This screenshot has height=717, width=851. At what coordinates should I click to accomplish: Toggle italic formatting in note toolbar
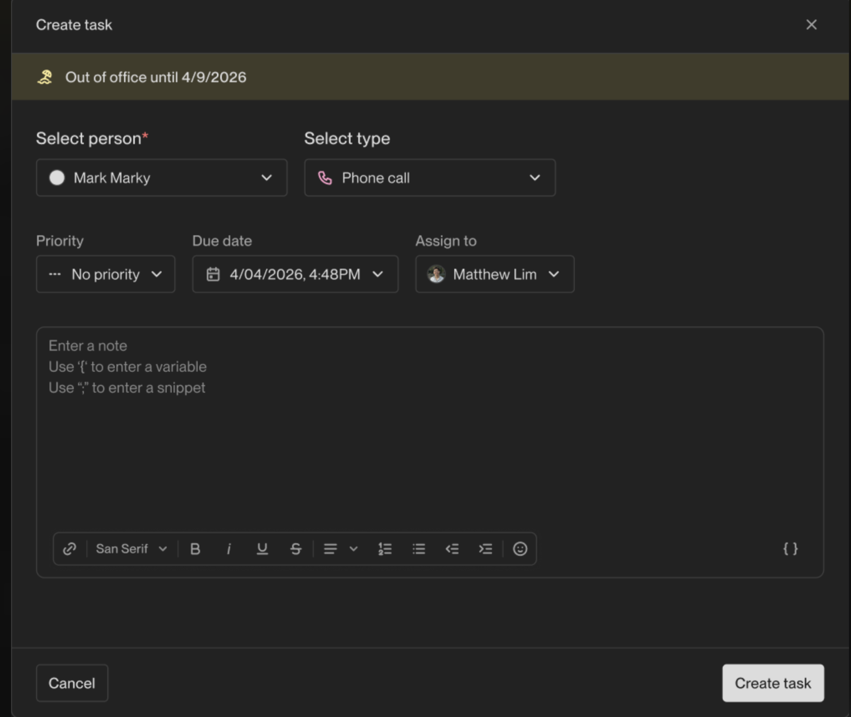click(x=229, y=549)
